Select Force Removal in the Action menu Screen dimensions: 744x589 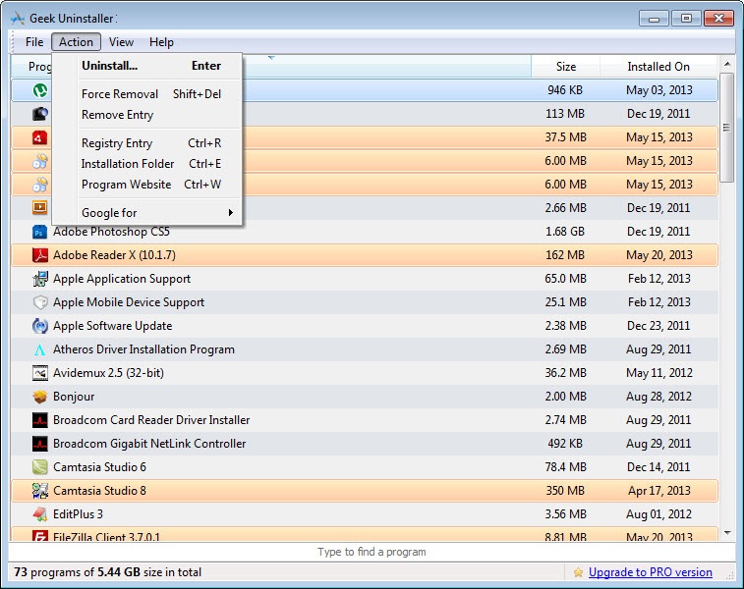tap(119, 94)
